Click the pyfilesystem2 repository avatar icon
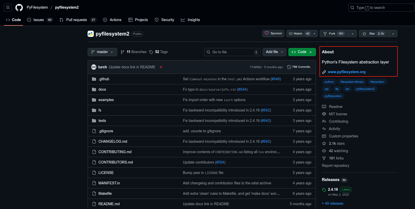The height and width of the screenshot is (209, 415). [91, 34]
